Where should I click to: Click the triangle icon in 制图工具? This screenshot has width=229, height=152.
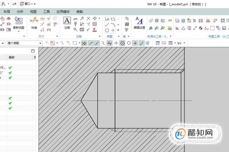183,28
